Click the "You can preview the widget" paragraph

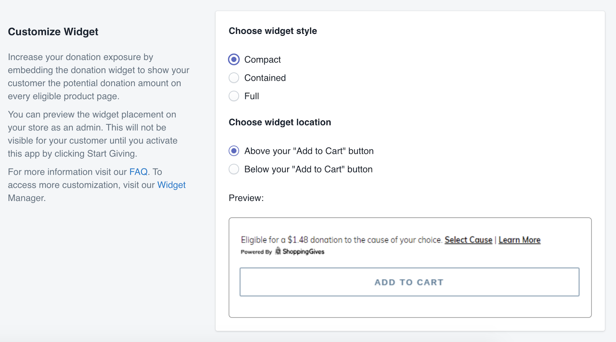(93, 134)
